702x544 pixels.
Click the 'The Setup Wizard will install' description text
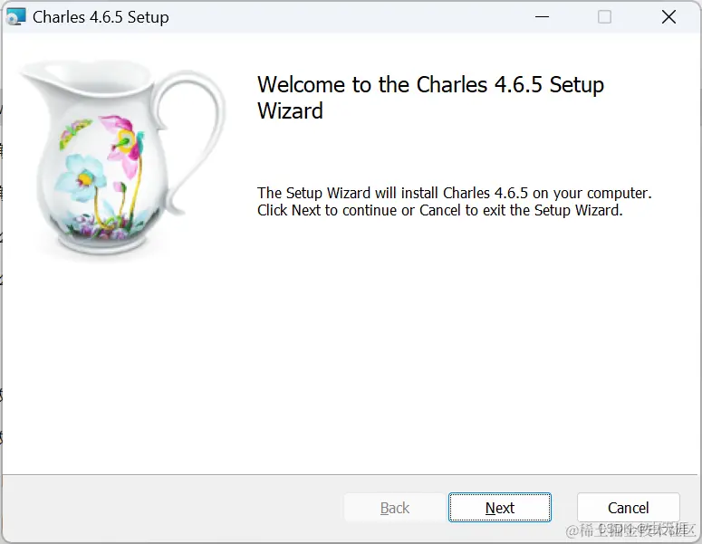454,201
